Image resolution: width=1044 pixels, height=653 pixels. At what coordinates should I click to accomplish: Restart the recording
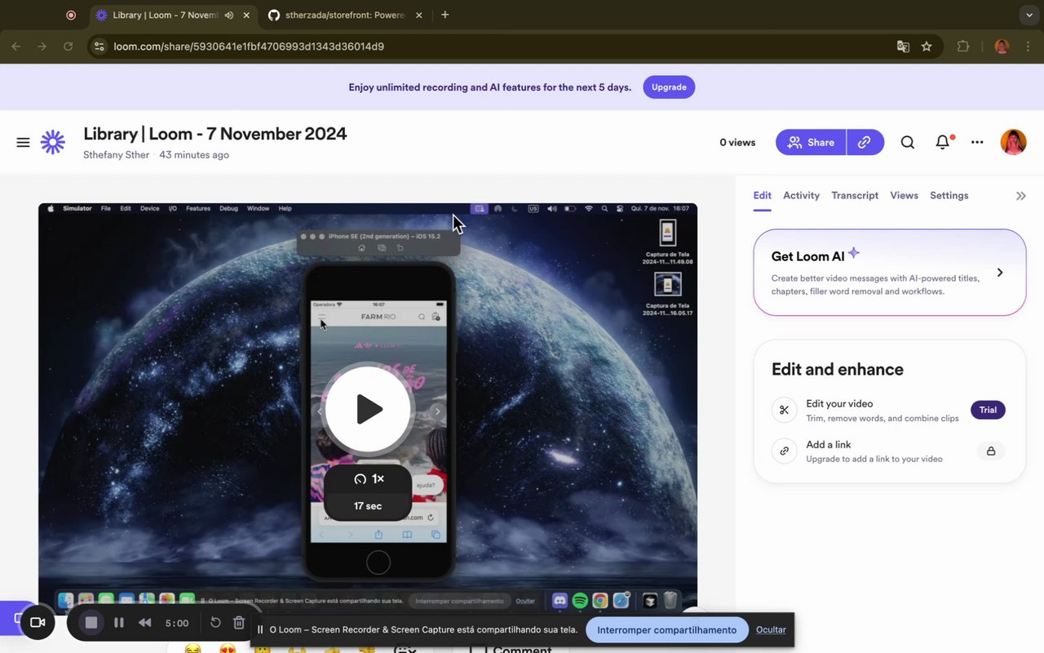tap(215, 623)
